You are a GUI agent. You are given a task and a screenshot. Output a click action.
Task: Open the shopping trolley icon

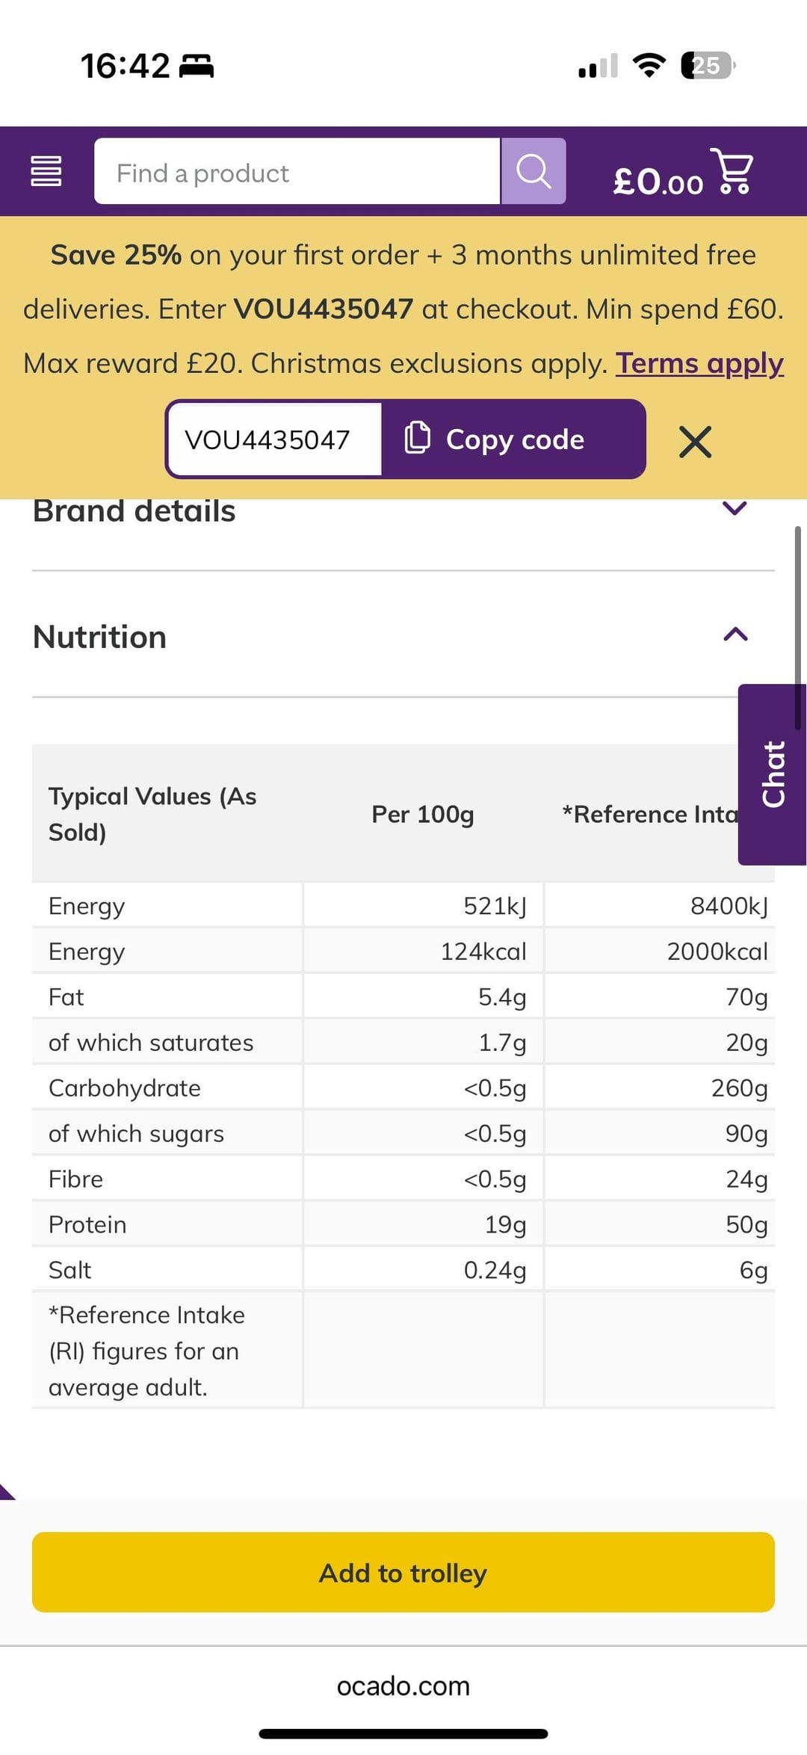click(x=732, y=171)
